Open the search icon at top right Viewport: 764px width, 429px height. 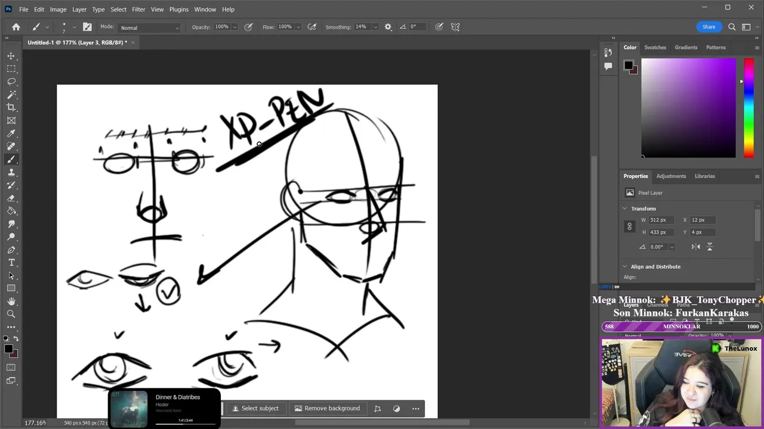pyautogui.click(x=732, y=27)
